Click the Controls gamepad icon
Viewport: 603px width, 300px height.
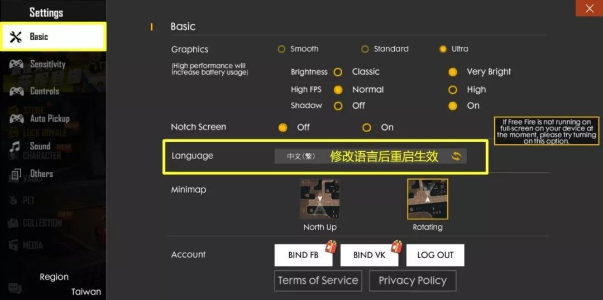[x=16, y=91]
